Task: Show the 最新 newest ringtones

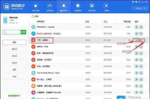Action: click(x=14, y=70)
